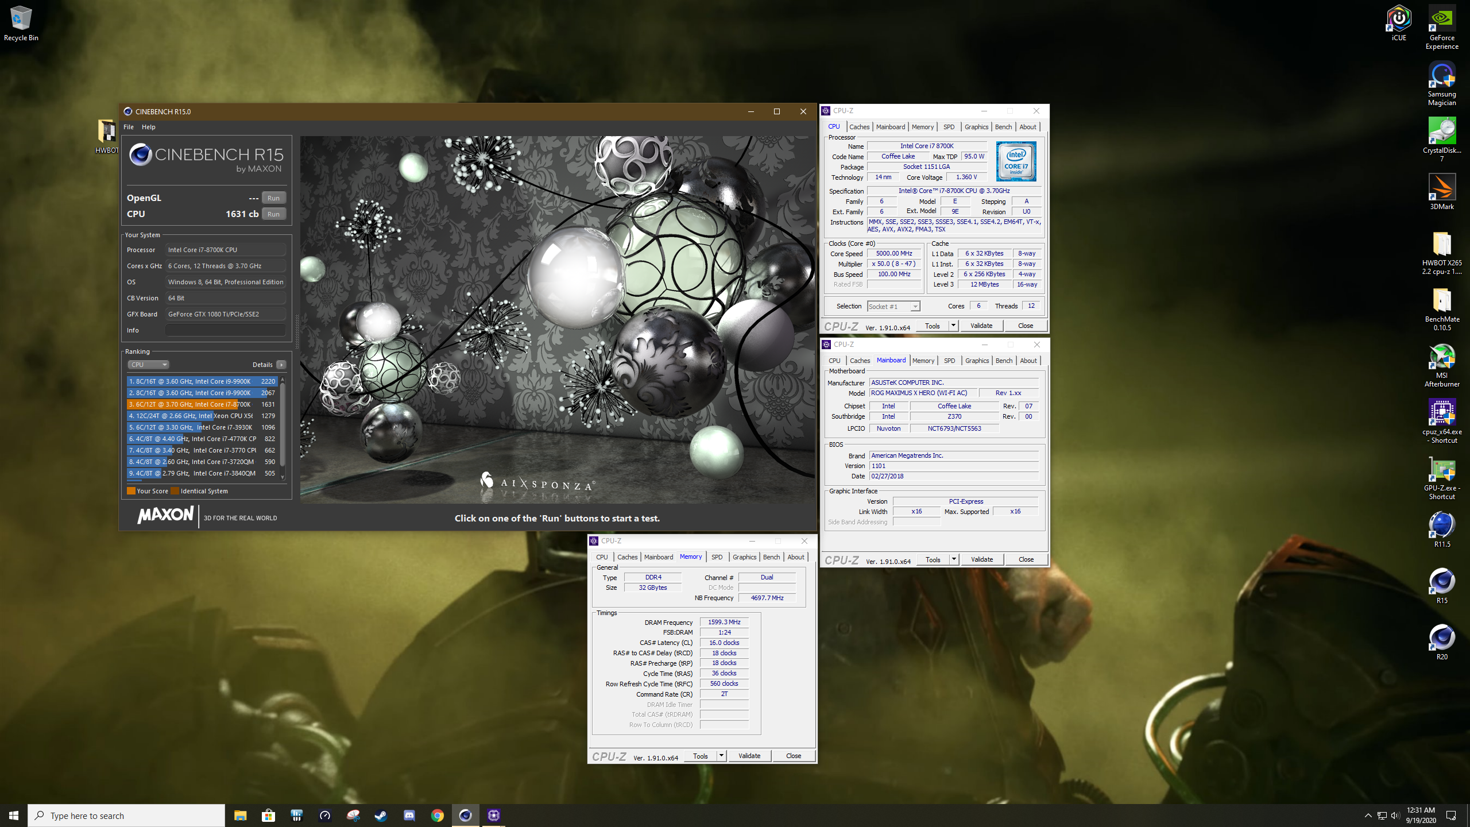Viewport: 1470px width, 827px height.
Task: Open BenchMate 0.10.5 desktop icon
Action: click(1441, 309)
